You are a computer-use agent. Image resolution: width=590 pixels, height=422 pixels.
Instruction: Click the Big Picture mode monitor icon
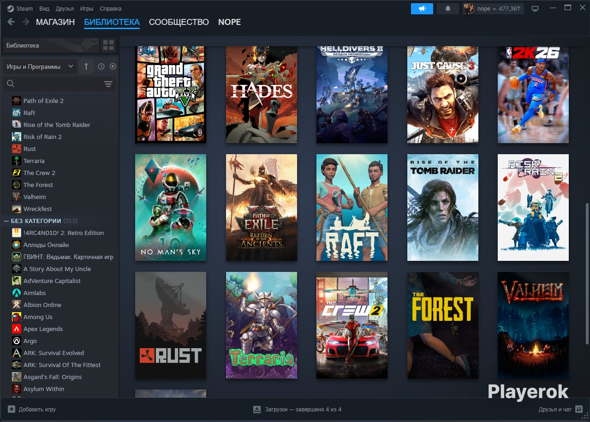pos(535,9)
